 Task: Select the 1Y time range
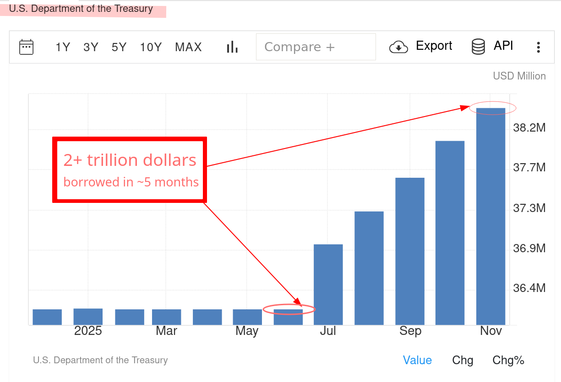coord(63,47)
